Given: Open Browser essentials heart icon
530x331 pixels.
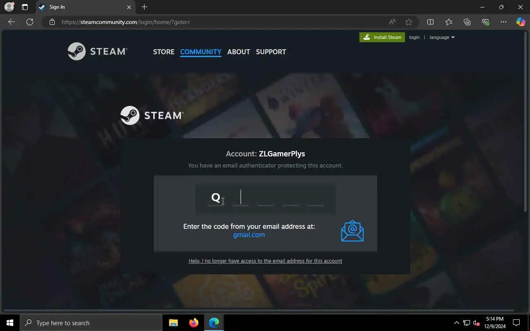Looking at the screenshot, I should (485, 22).
